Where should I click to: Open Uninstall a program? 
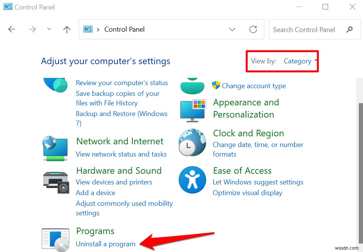pyautogui.click(x=106, y=244)
